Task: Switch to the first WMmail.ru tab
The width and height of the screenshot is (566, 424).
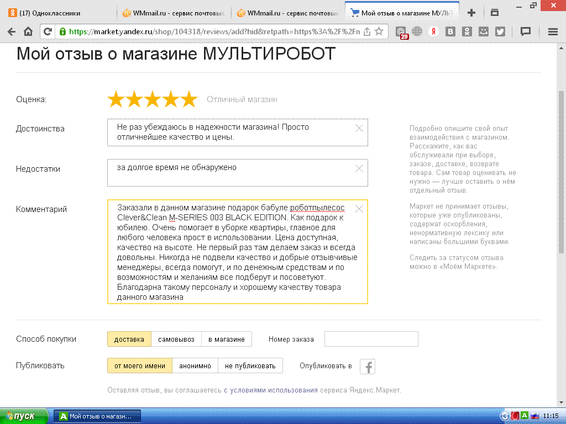Action: click(173, 13)
